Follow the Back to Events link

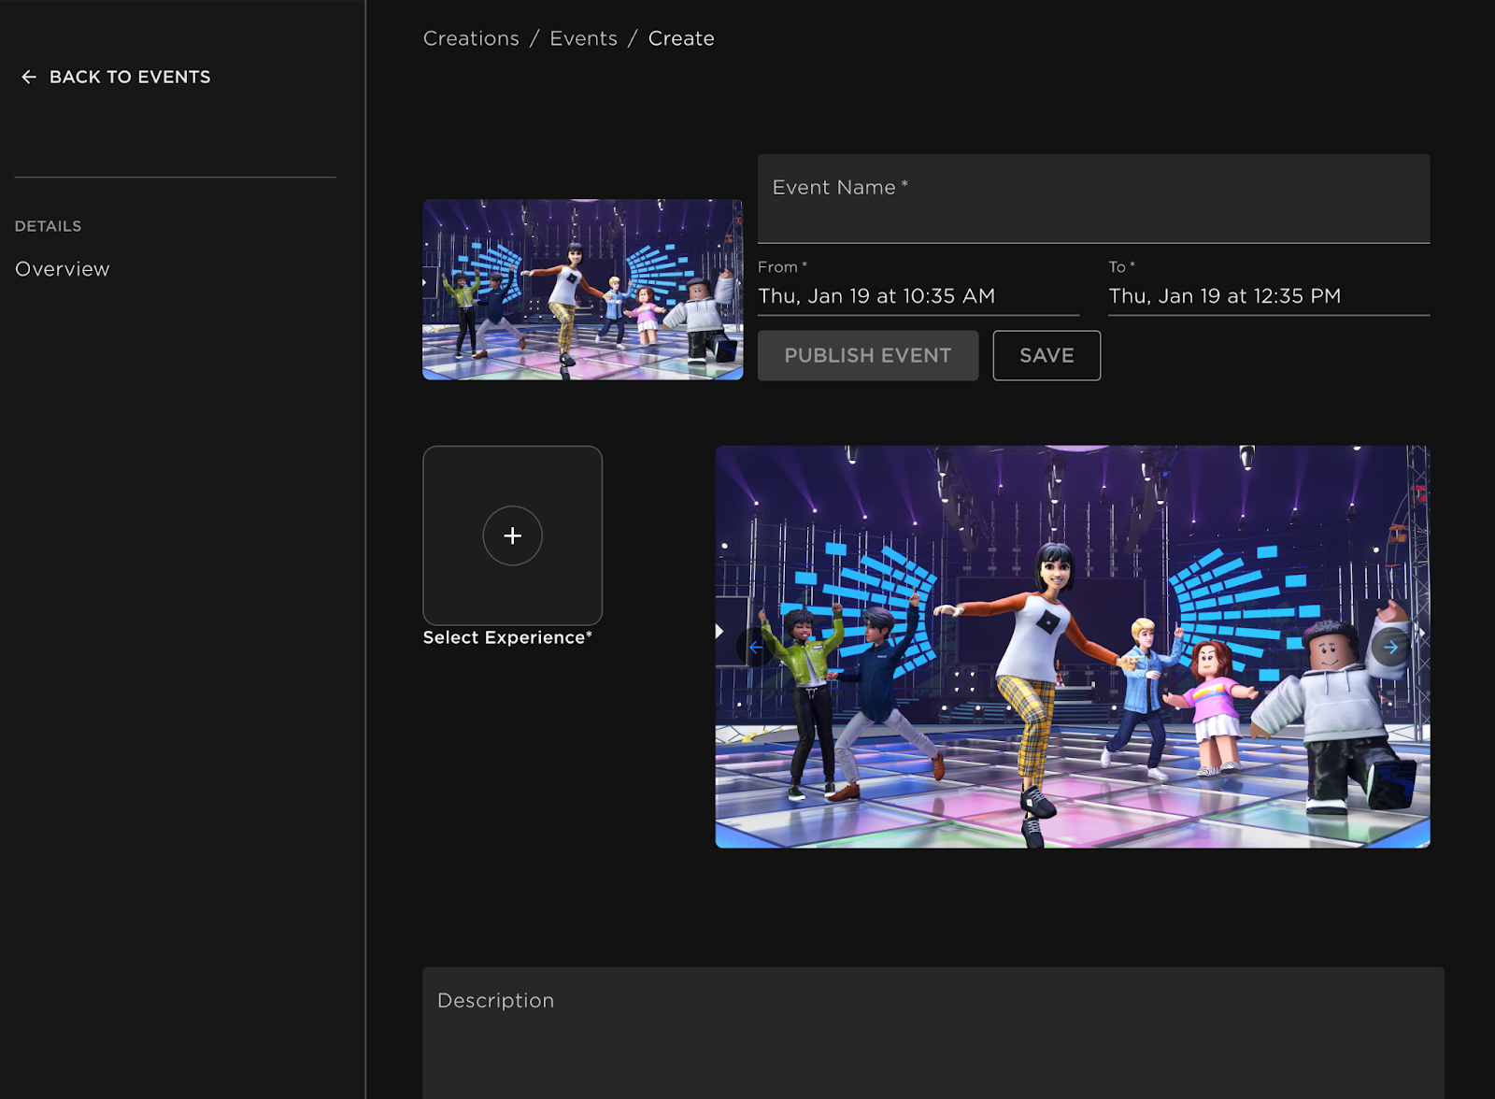tap(130, 78)
